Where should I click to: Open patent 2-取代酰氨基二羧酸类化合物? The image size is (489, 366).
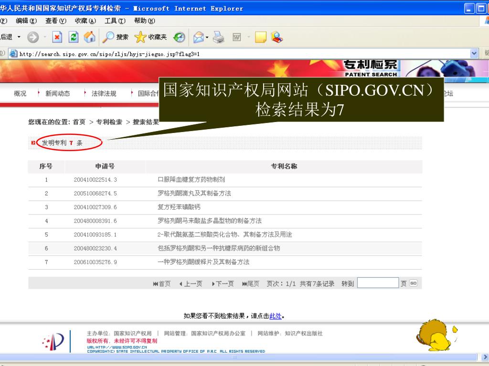click(x=224, y=234)
